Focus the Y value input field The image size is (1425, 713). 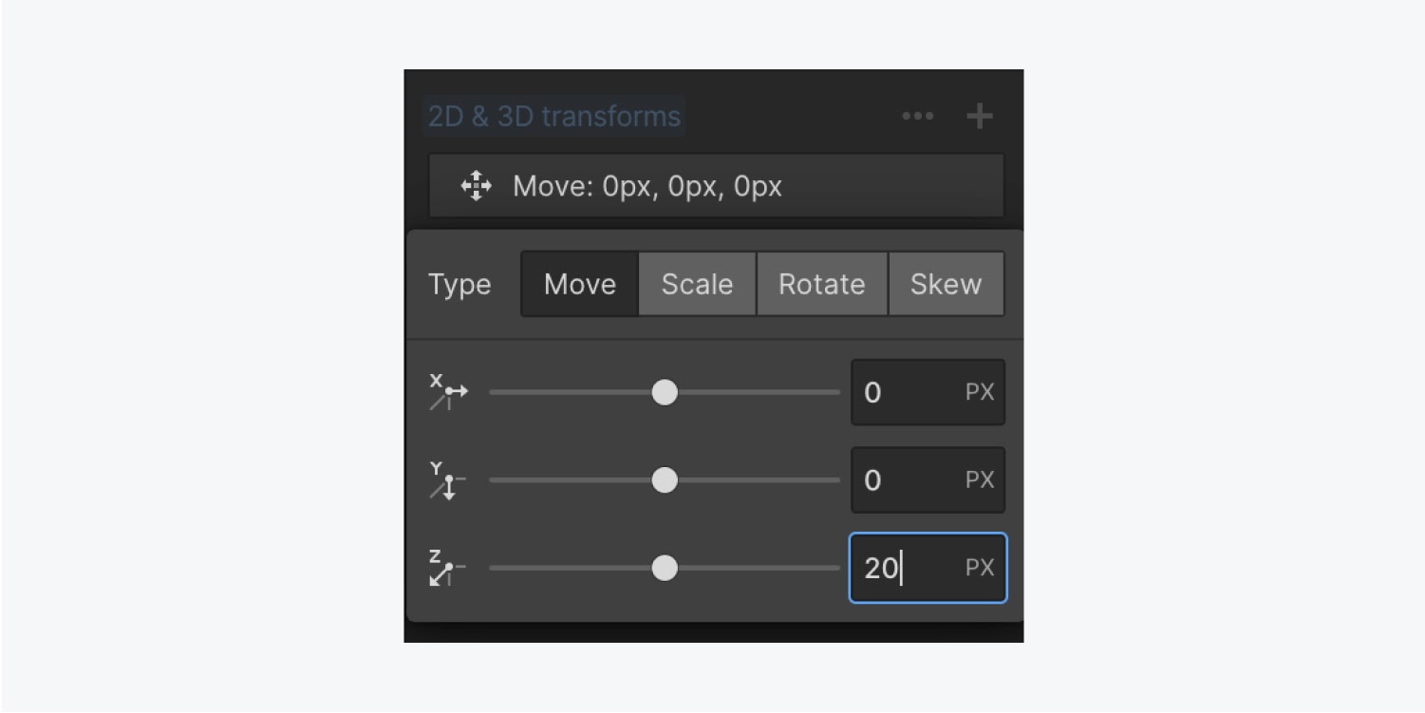928,480
